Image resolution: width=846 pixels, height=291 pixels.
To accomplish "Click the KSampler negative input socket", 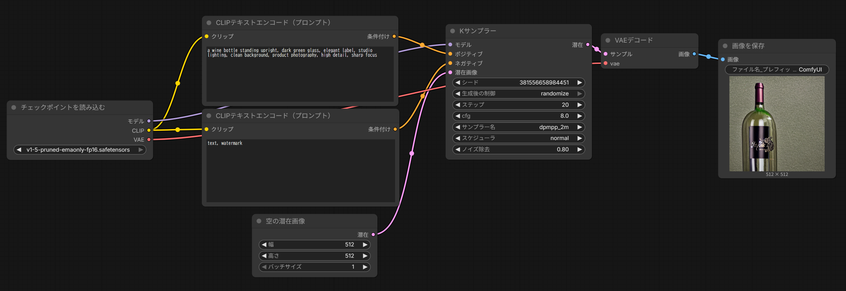I will click(450, 63).
